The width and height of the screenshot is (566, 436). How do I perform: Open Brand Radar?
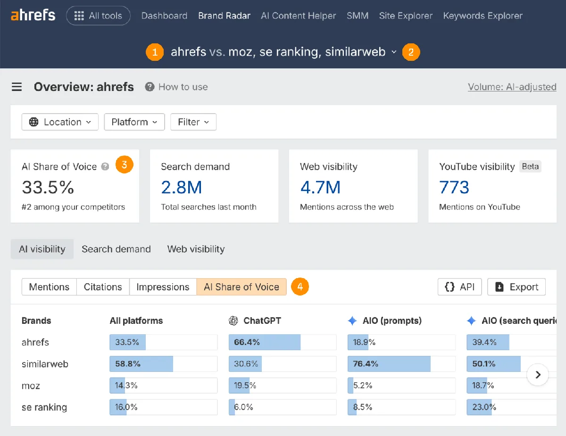click(224, 16)
